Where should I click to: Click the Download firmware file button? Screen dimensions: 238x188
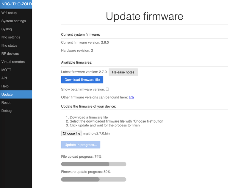pyautogui.click(x=82, y=80)
